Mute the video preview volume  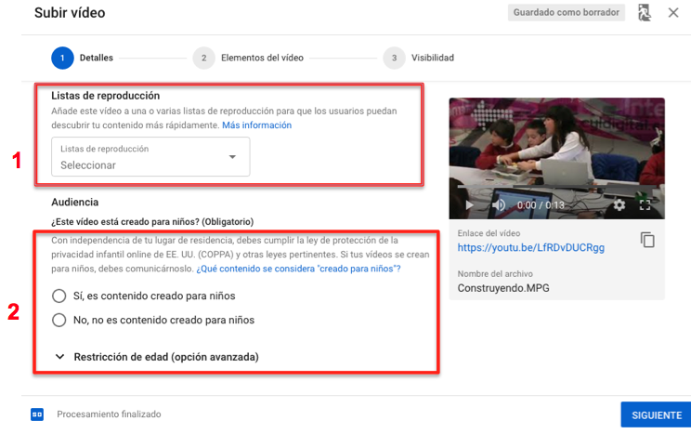point(499,205)
